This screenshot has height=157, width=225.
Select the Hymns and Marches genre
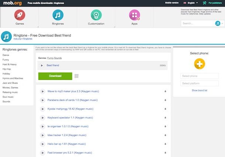tap(13, 78)
